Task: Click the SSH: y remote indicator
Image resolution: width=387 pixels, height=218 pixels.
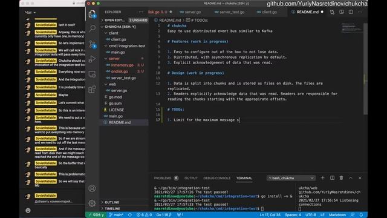Action: point(96,215)
